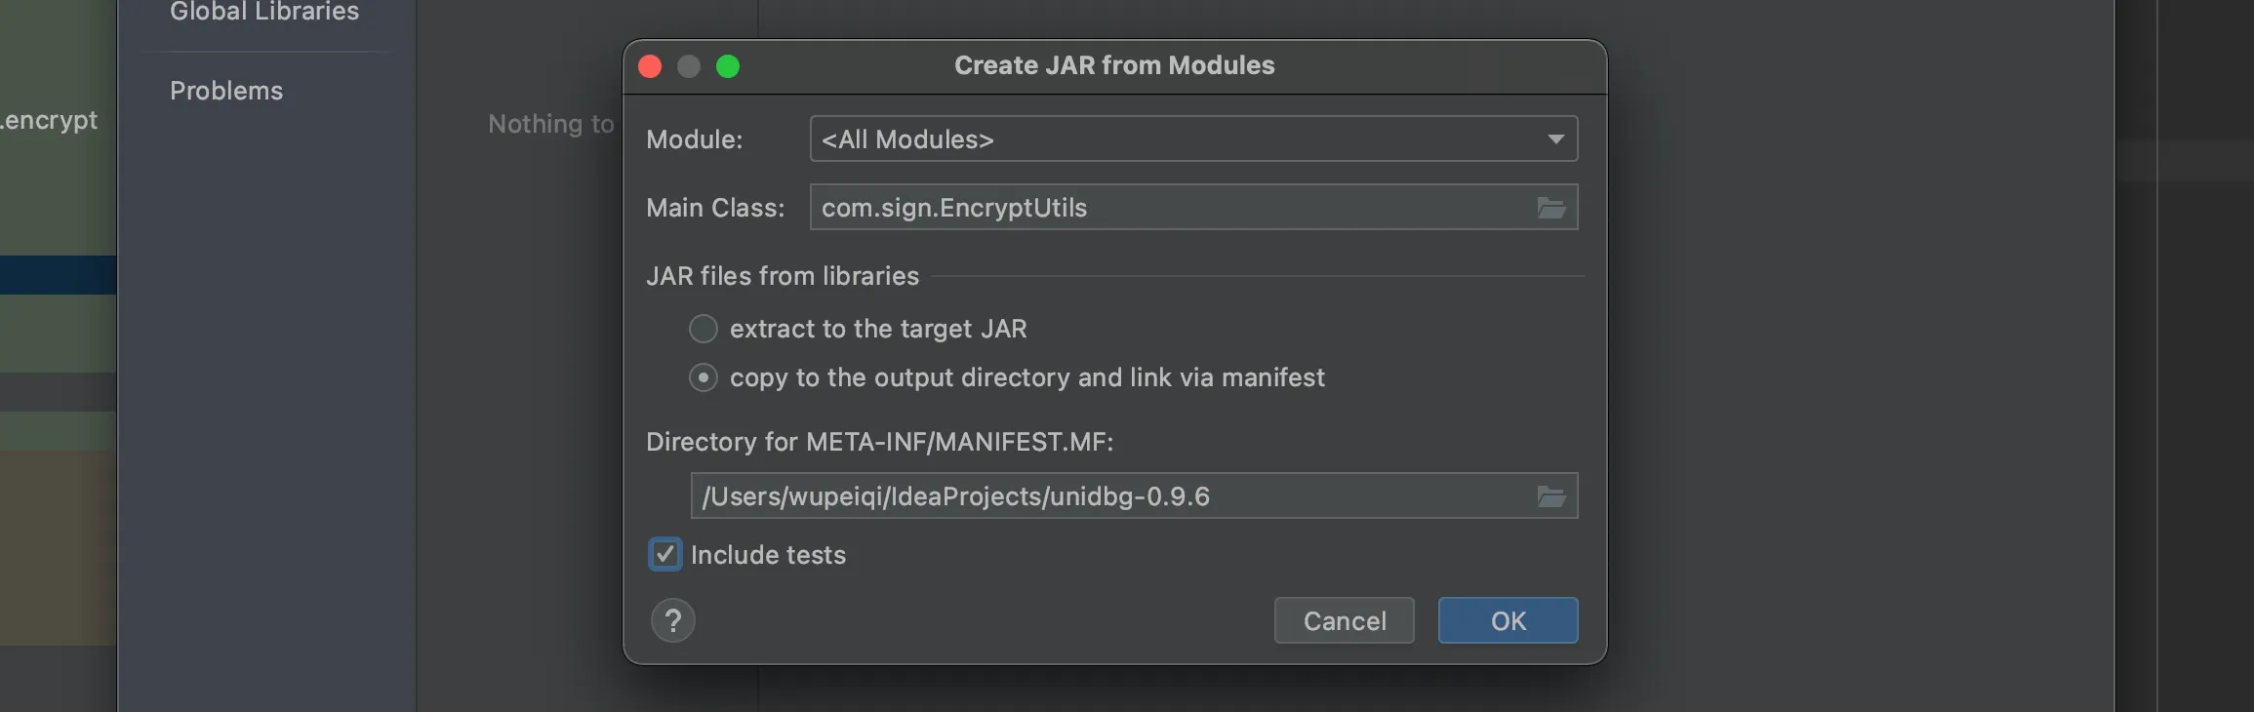
Task: Browse for Main Class using folder icon
Action: (1550, 208)
